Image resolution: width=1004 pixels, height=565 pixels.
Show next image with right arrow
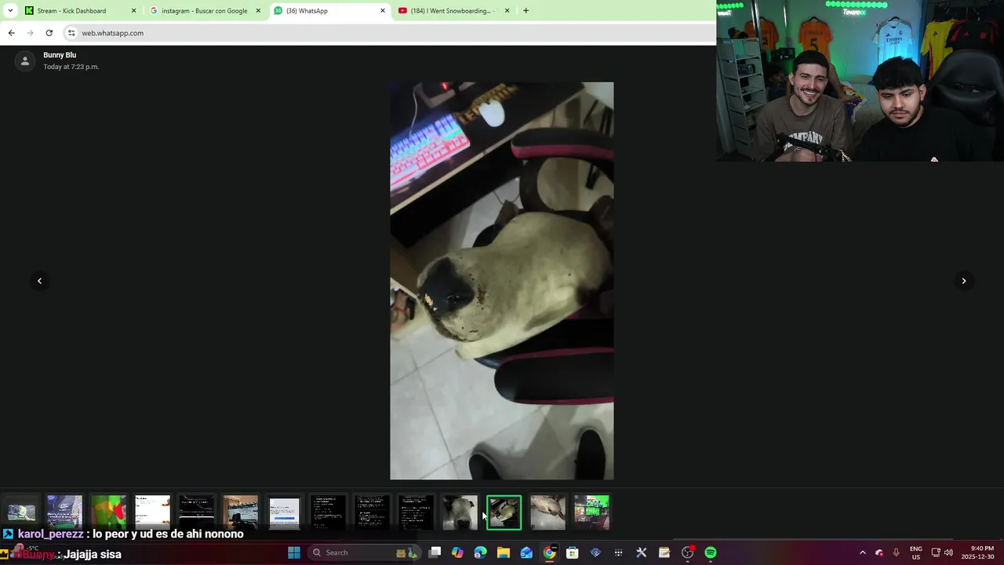click(964, 281)
